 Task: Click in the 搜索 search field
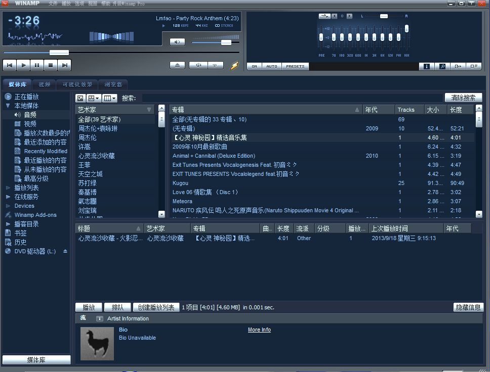point(292,98)
